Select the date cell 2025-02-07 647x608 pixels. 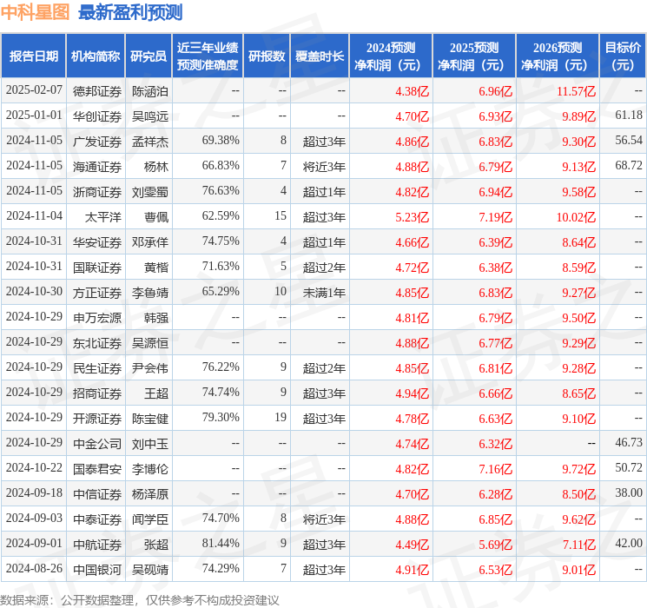pyautogui.click(x=34, y=90)
